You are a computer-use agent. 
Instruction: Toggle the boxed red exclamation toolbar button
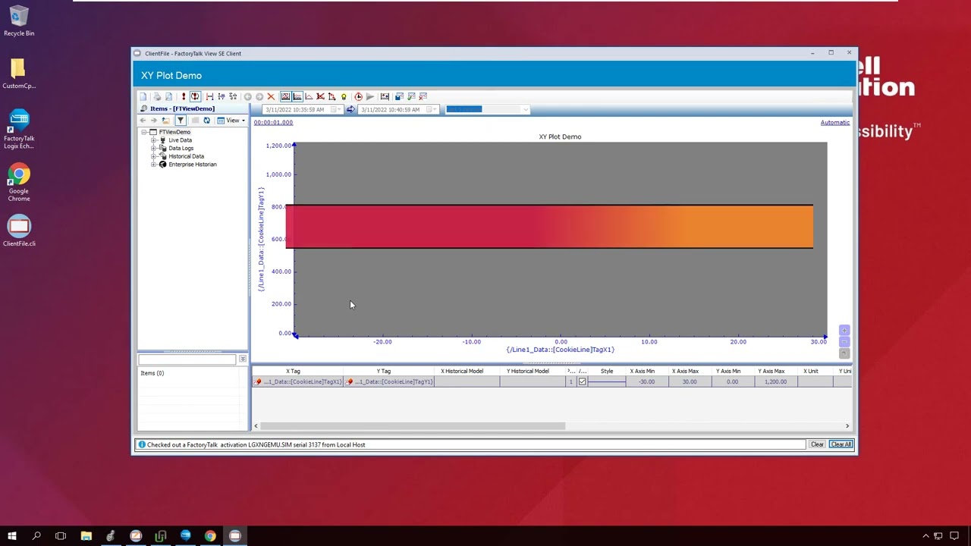tap(195, 97)
